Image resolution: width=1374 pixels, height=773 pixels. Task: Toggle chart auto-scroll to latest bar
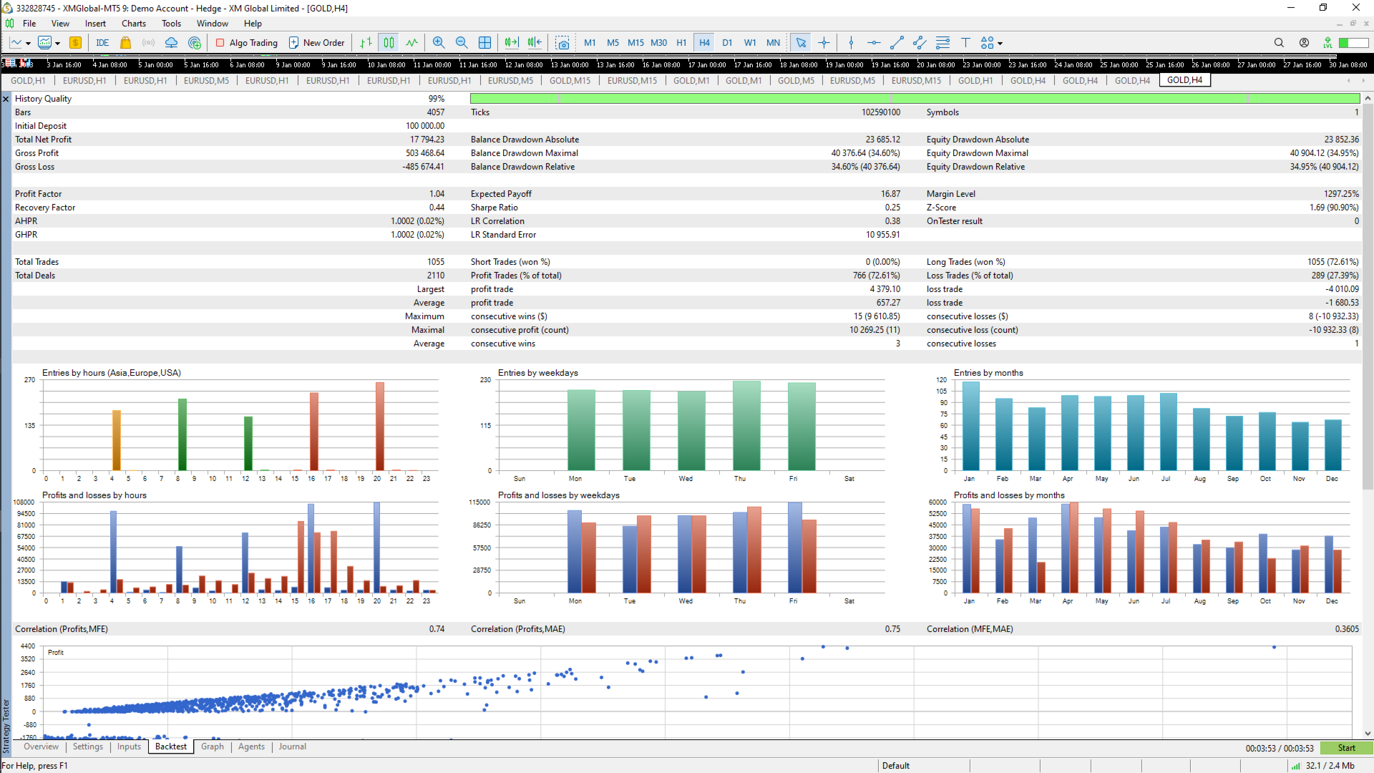coord(512,43)
